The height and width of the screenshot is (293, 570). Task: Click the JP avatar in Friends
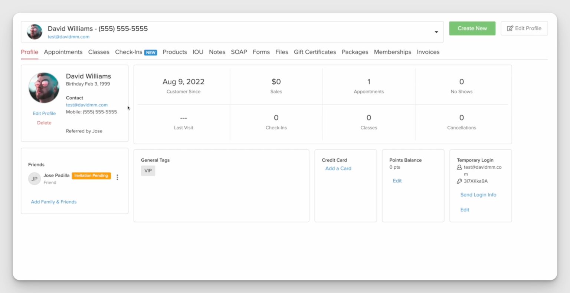click(35, 179)
